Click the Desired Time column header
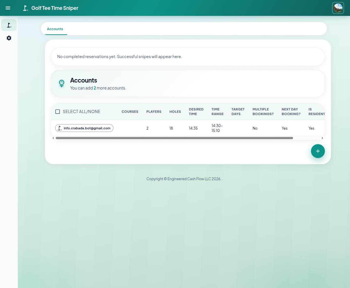This screenshot has height=288, width=350. click(x=196, y=112)
